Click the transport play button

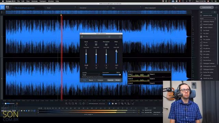click(x=29, y=111)
